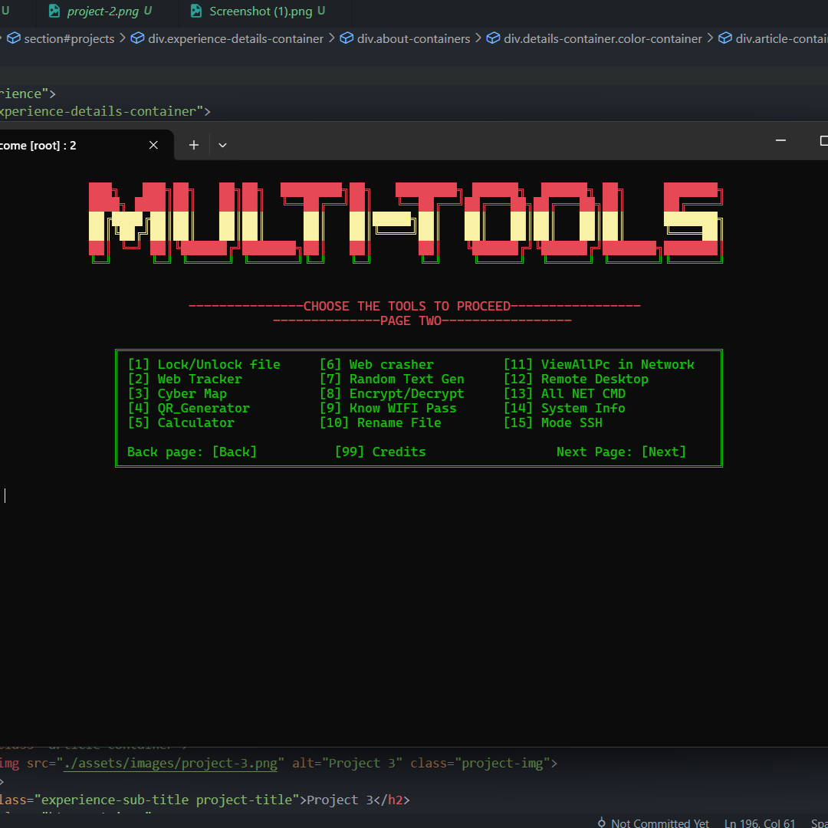Click the [Back] page option in terminal
This screenshot has height=828, width=828.
235,452
